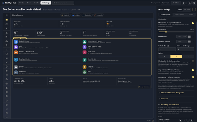Click the Home Assistant Cloud icon
The image size is (197, 122).
pyautogui.click(x=85, y=47)
